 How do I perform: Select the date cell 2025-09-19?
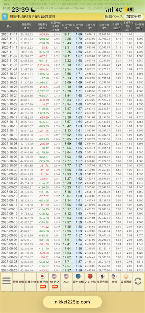coord(9,196)
